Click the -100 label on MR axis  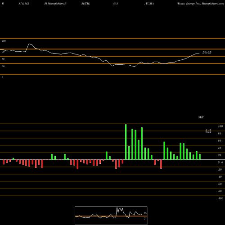click(x=220, y=198)
